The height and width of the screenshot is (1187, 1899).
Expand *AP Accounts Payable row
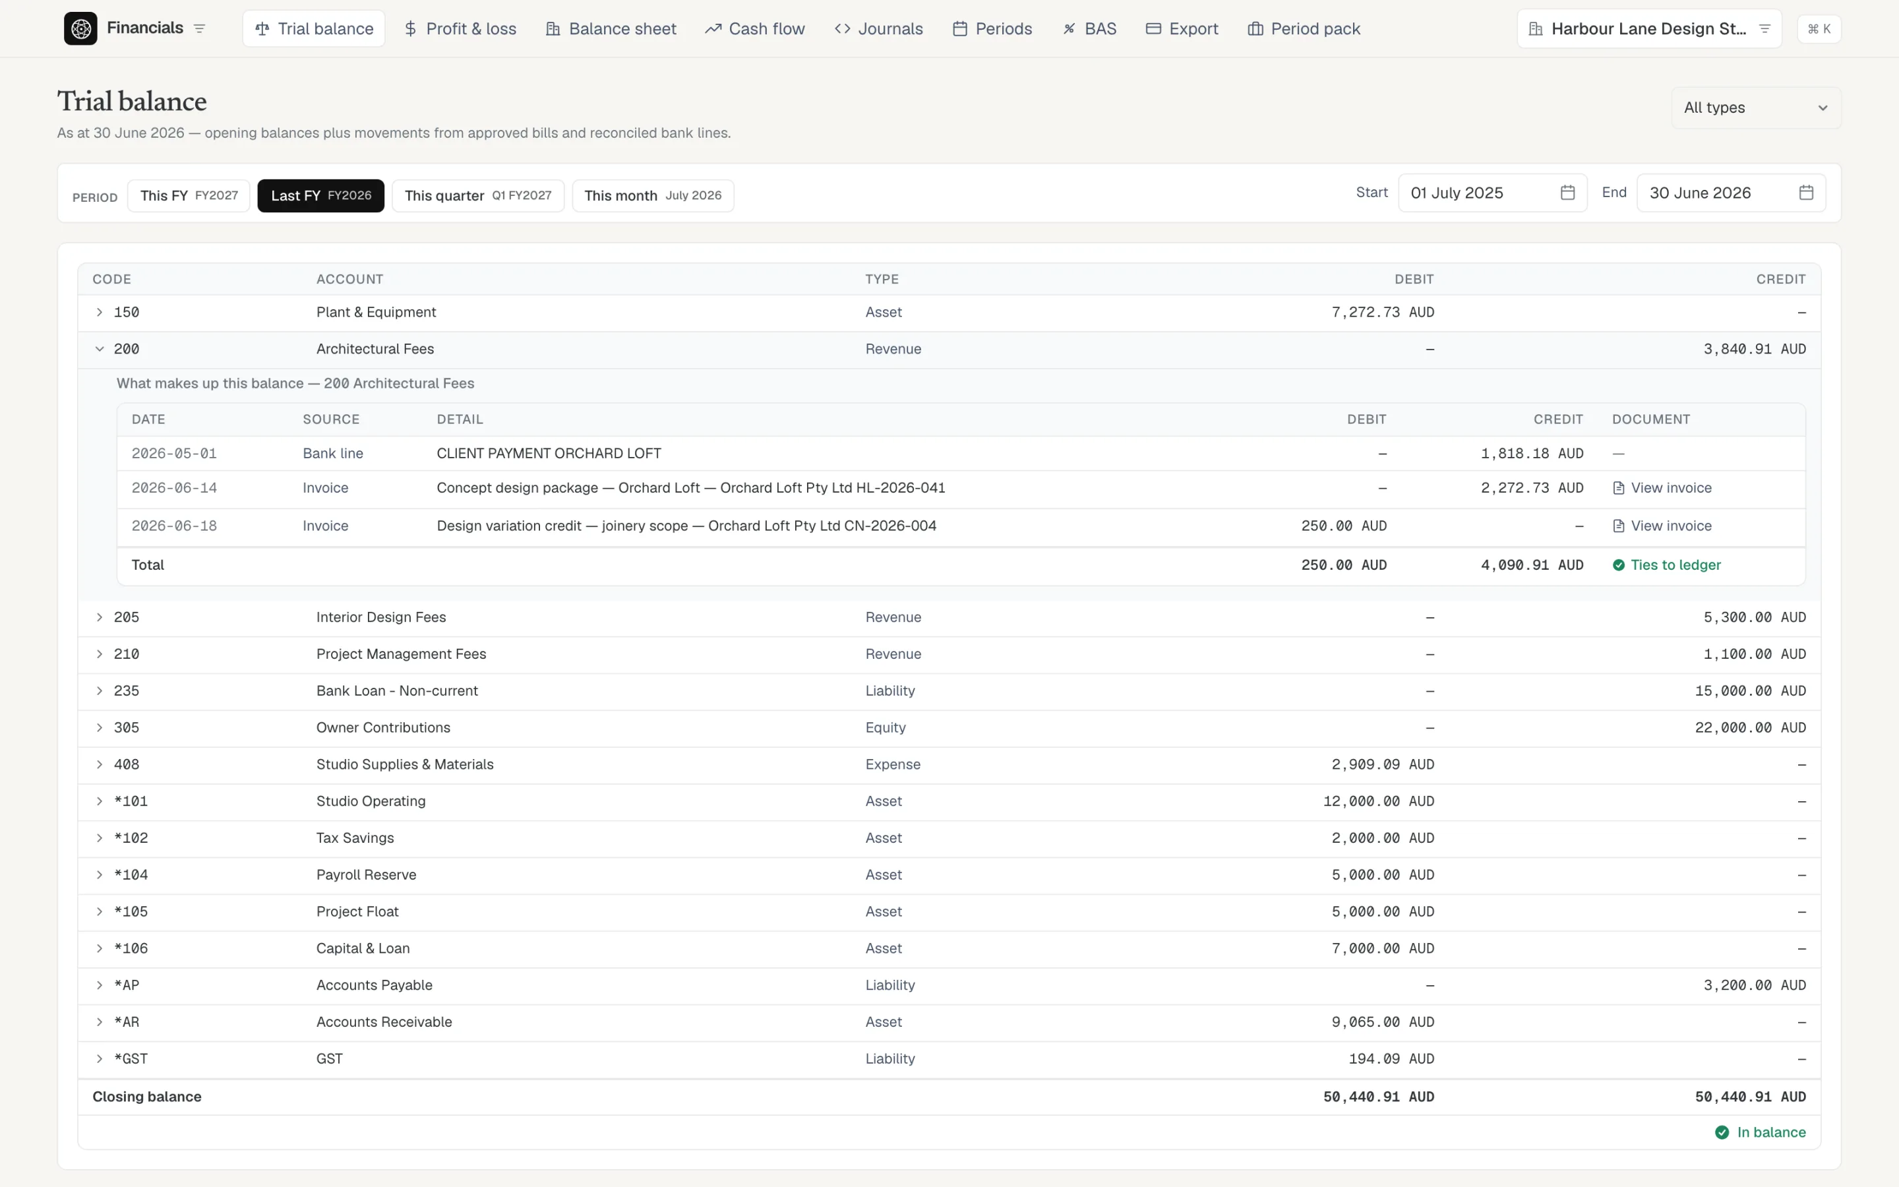point(100,985)
